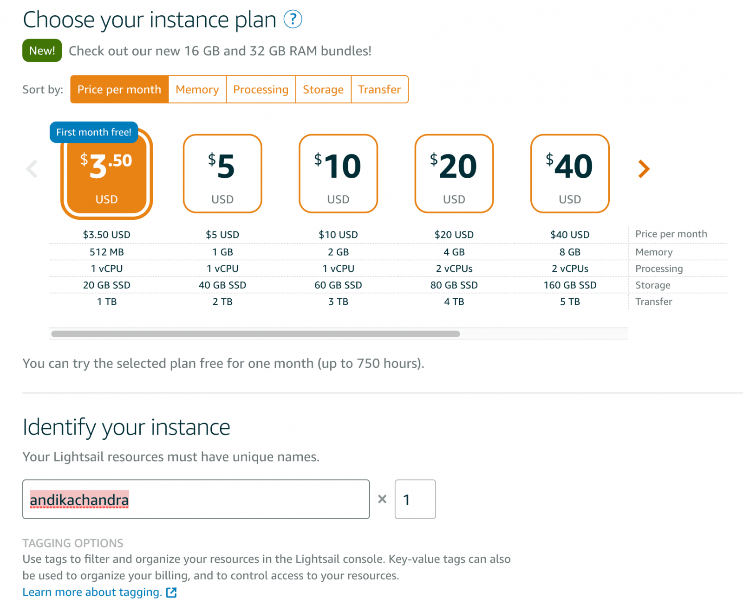This screenshot has width=743, height=610.
Task: Focus the instance name field andikachandra
Action: [x=196, y=499]
